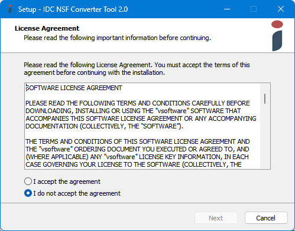Click the "SOFTWARE LICENSE AGREEMENT" heading line
Screen dimensions: 295x231
click(74, 88)
